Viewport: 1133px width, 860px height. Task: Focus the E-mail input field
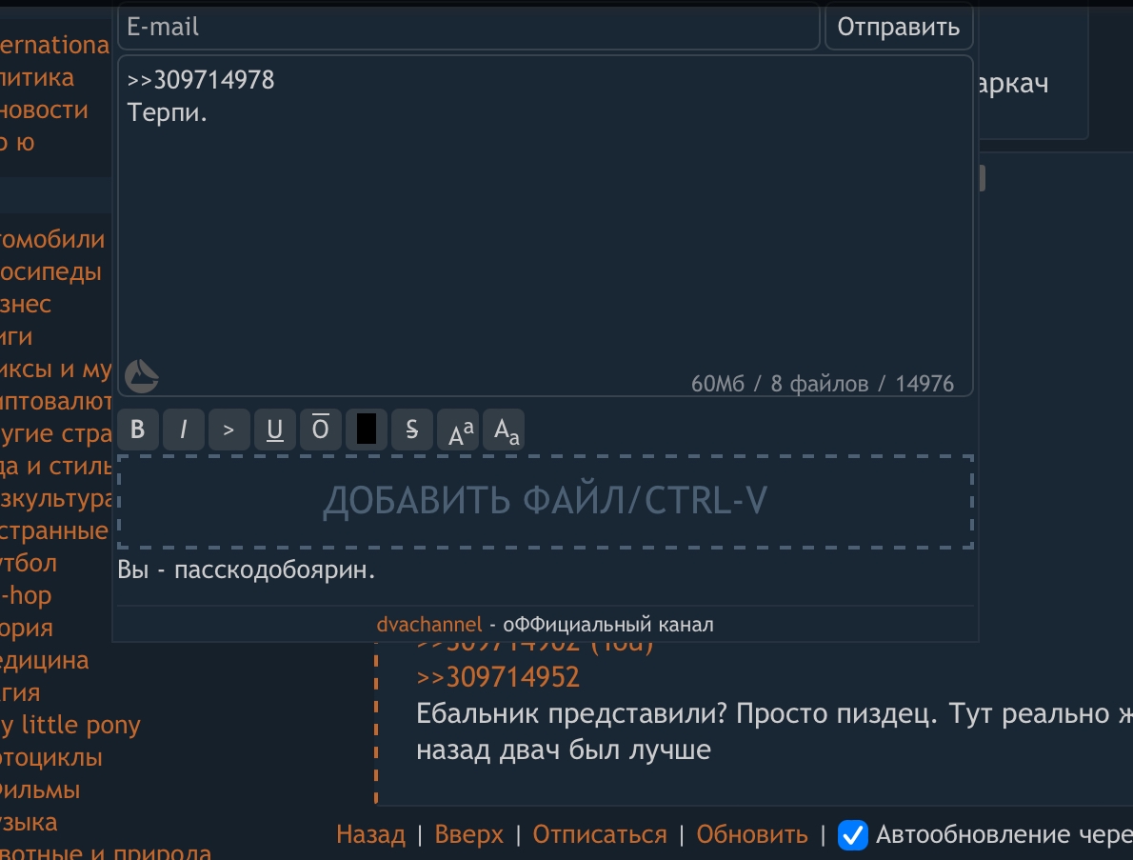coord(469,27)
